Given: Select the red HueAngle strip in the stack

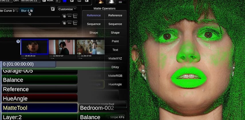Looking at the screenshot, I should [39, 99].
